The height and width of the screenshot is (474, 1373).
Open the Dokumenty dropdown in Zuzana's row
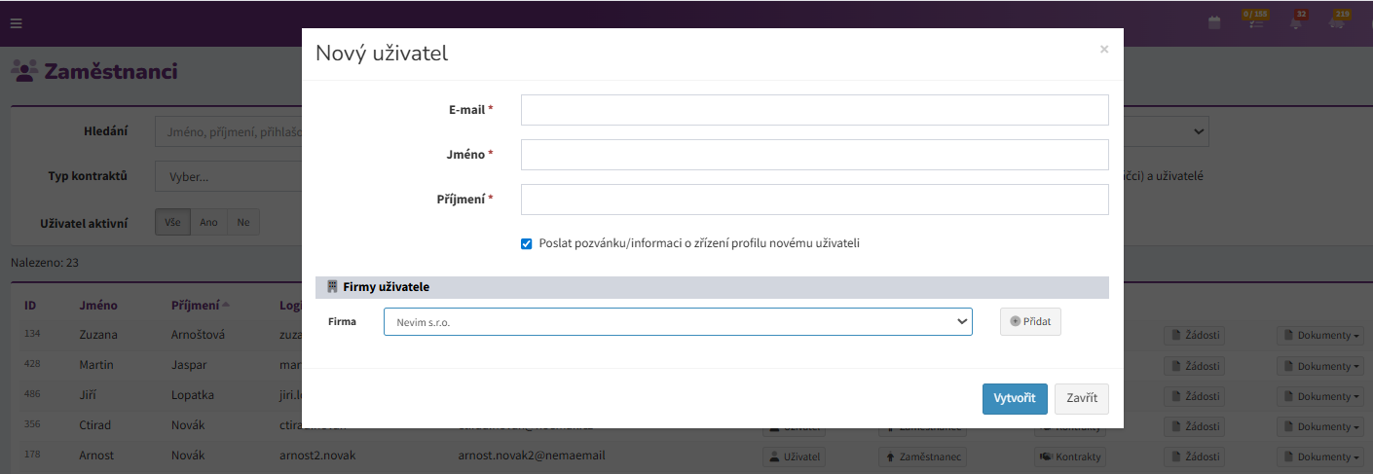pos(1321,336)
